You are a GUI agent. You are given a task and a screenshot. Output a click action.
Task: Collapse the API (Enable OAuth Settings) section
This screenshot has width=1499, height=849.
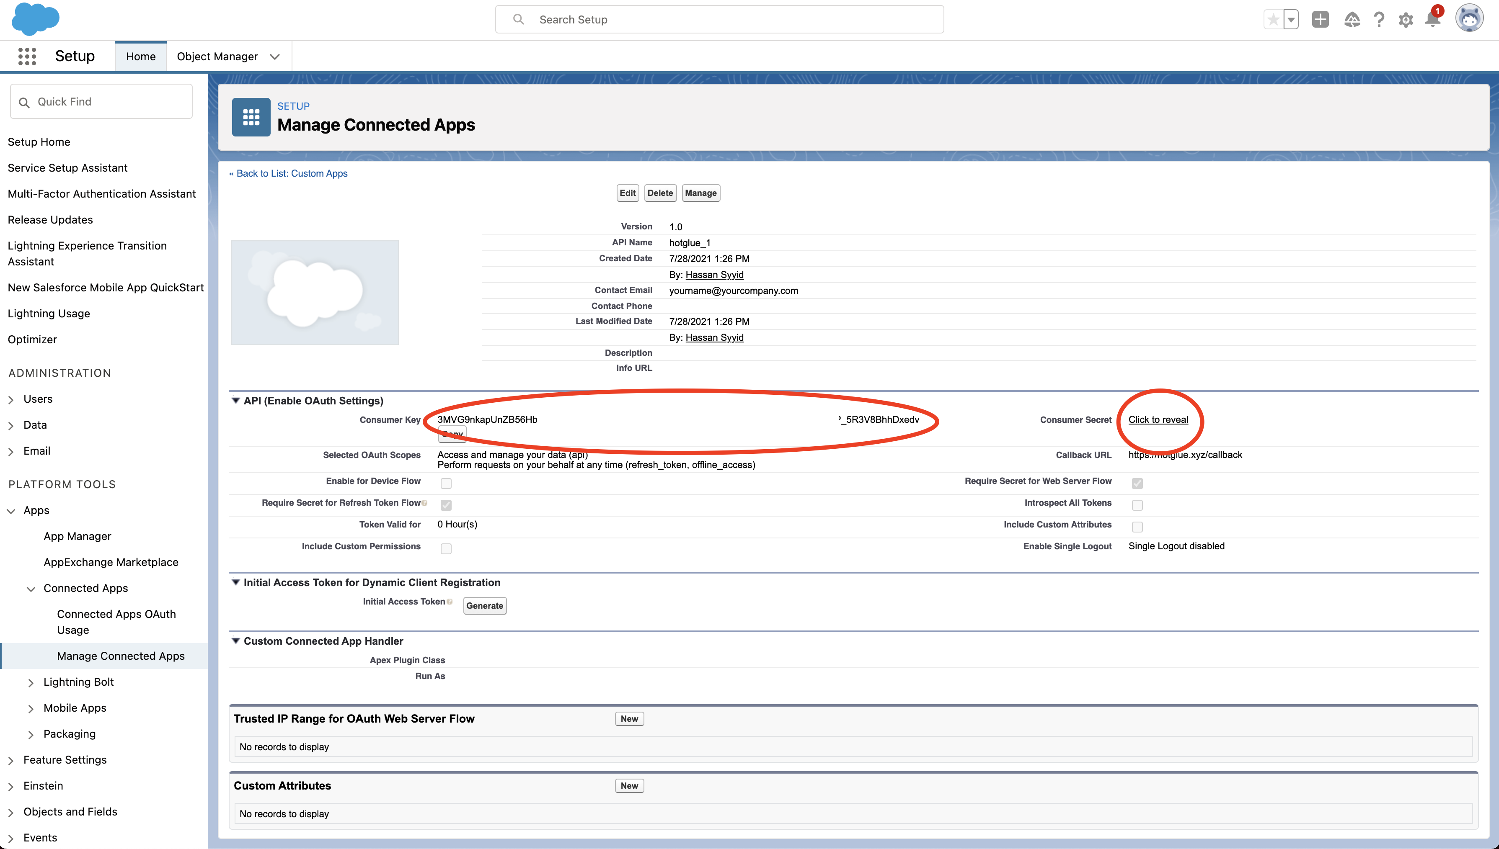[x=236, y=401]
